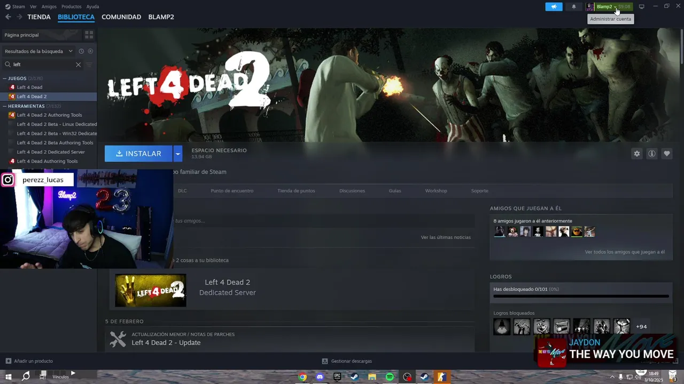Open the notifications bell

[x=574, y=6]
